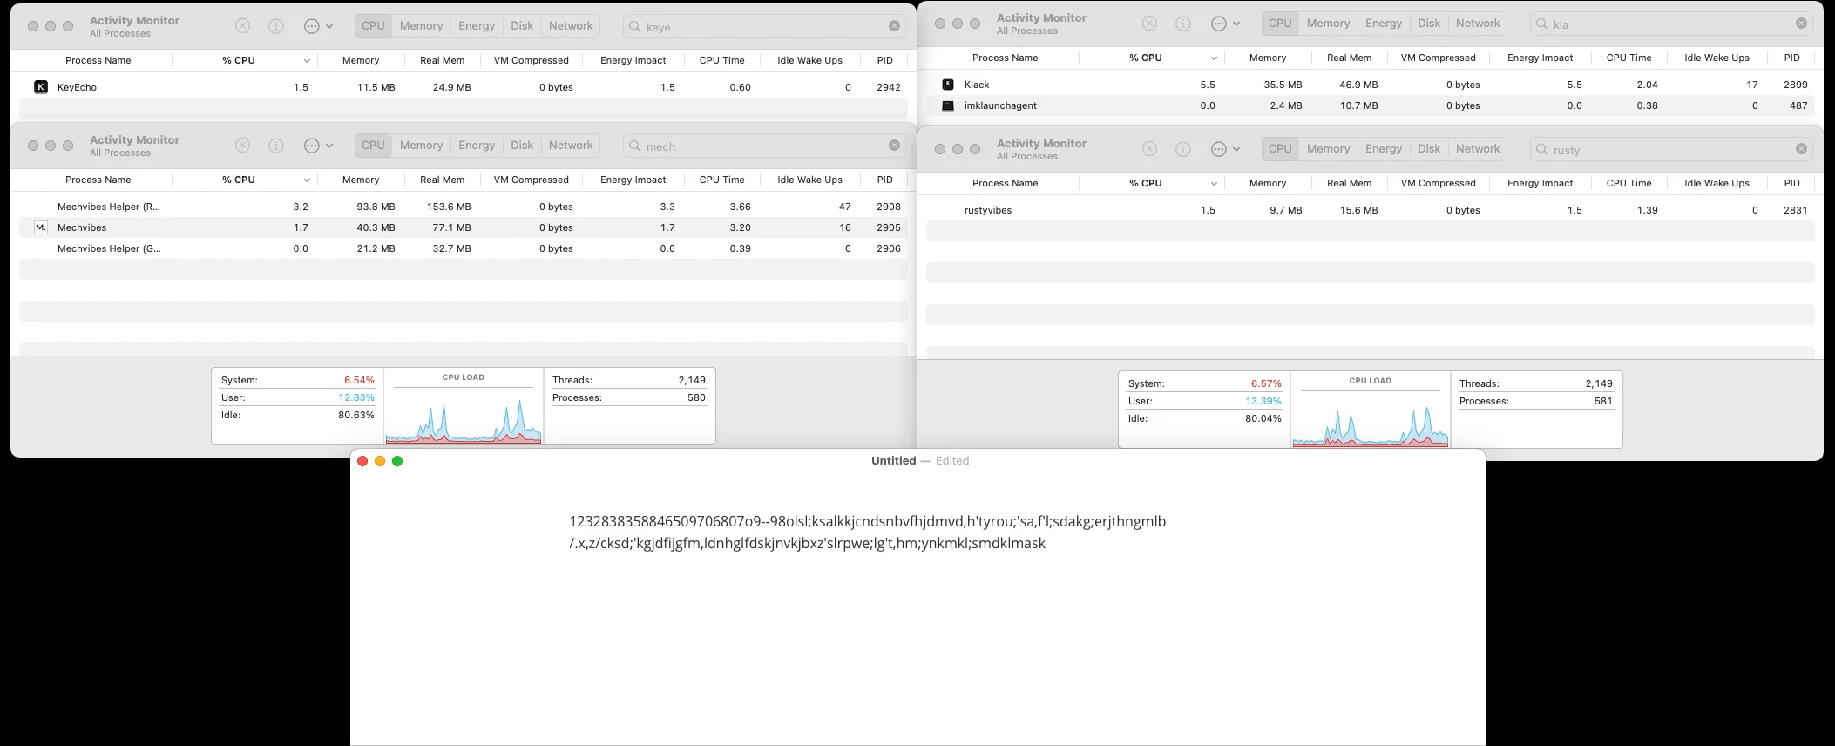
Task: Select the Mechvibes Helper (G… process row
Action: (464, 248)
